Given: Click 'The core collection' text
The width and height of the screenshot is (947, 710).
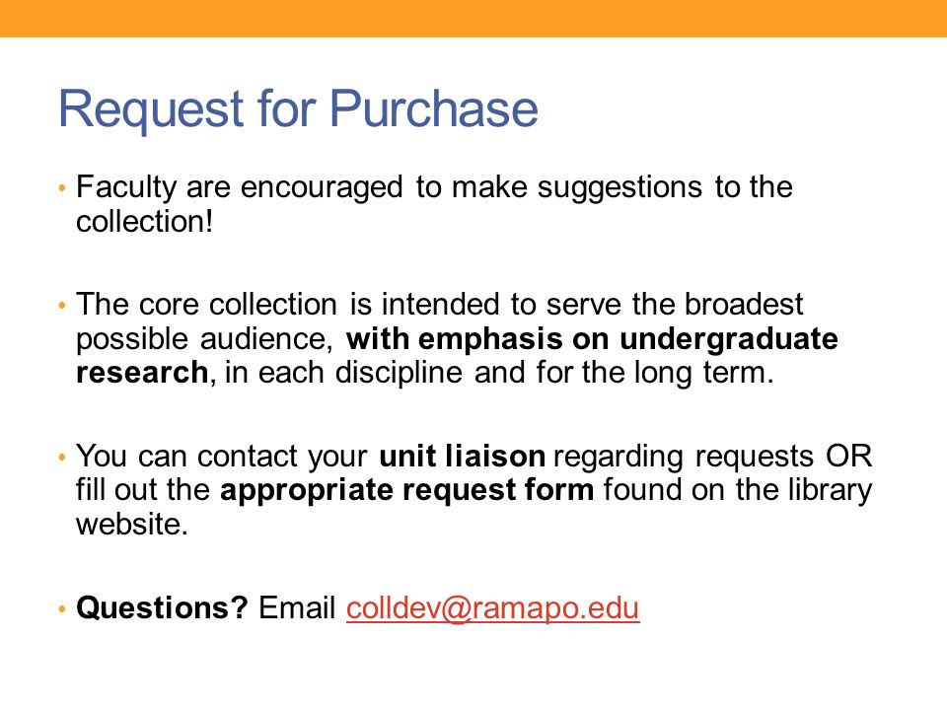Looking at the screenshot, I should pyautogui.click(x=206, y=304).
